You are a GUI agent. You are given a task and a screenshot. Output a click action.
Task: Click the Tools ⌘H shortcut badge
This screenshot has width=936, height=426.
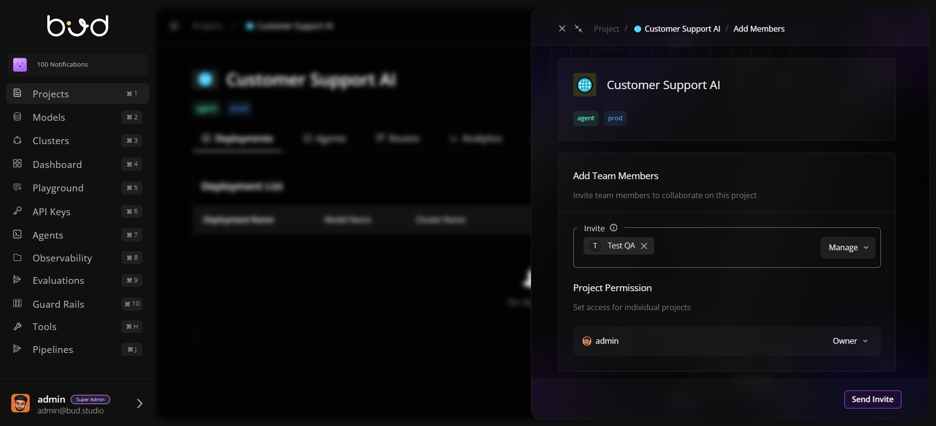pos(132,327)
